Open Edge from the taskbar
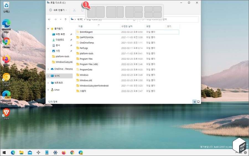Viewport: 249px width, 156px height. 13,153
